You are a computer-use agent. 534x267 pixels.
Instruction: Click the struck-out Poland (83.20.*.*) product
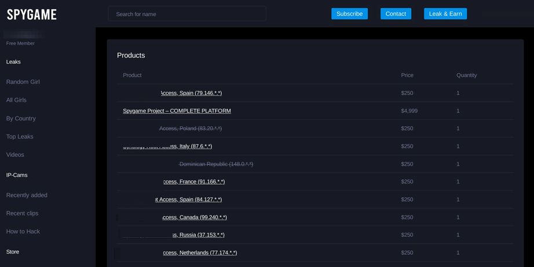point(191,129)
